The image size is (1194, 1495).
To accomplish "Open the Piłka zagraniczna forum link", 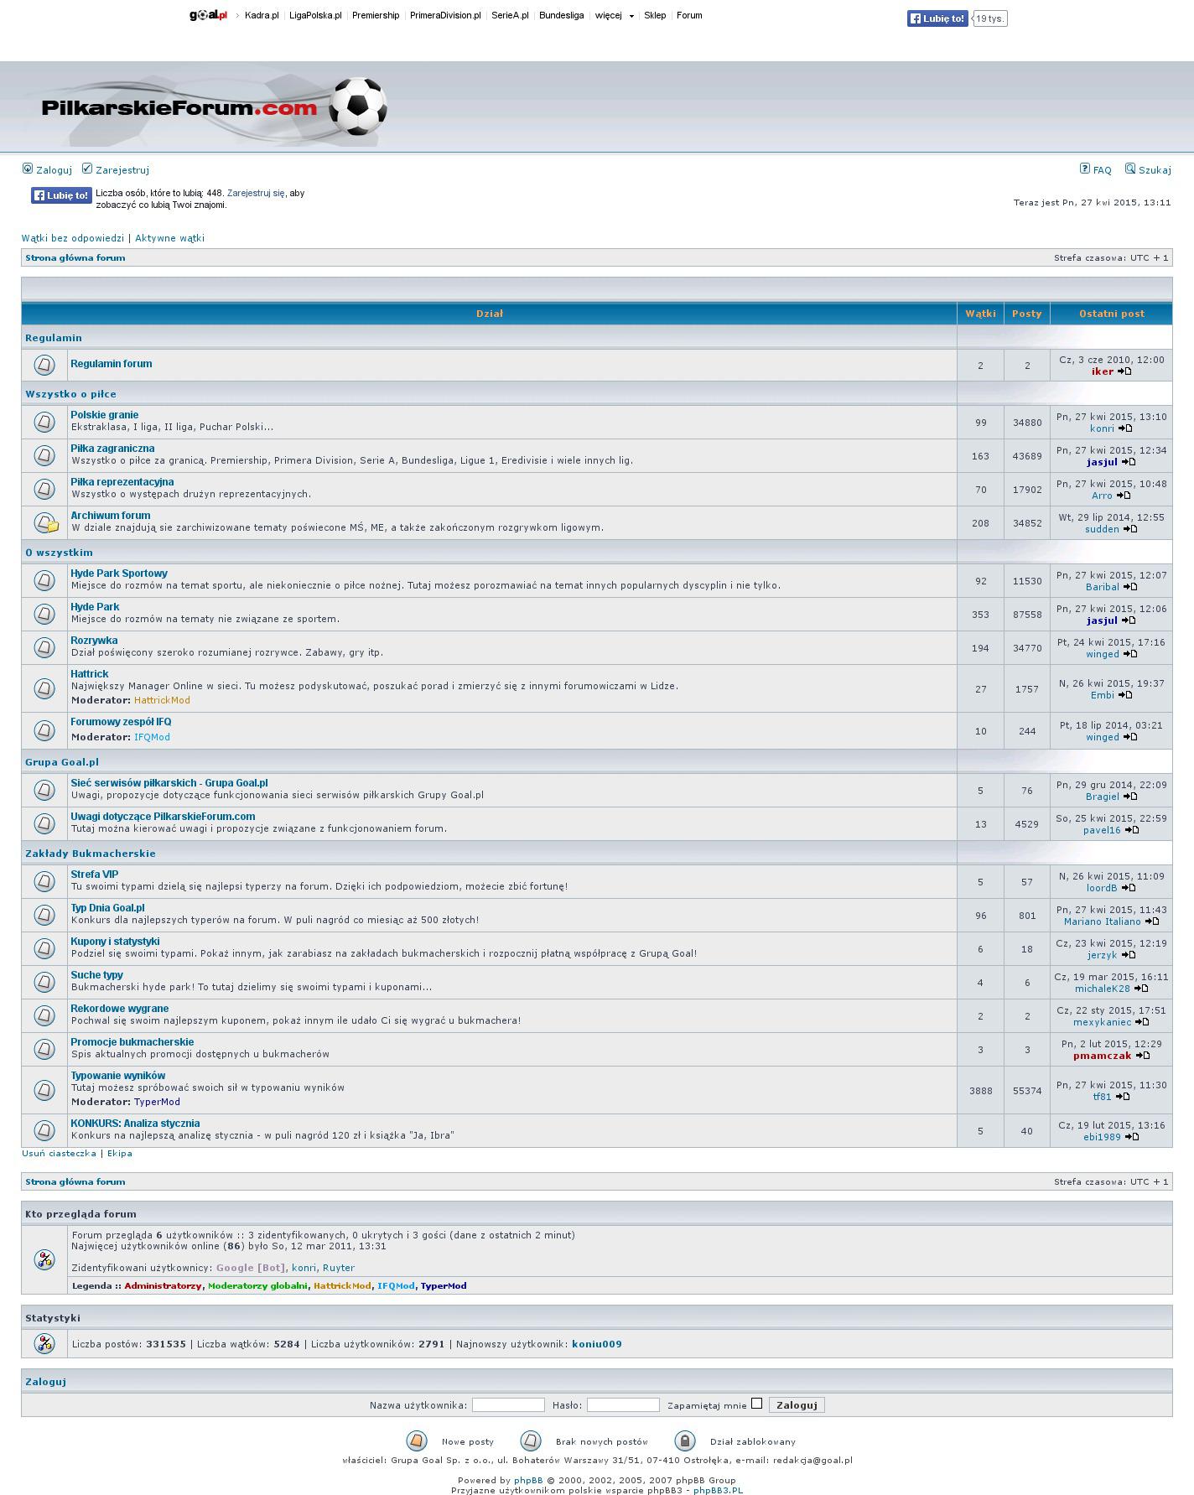I will tap(112, 449).
